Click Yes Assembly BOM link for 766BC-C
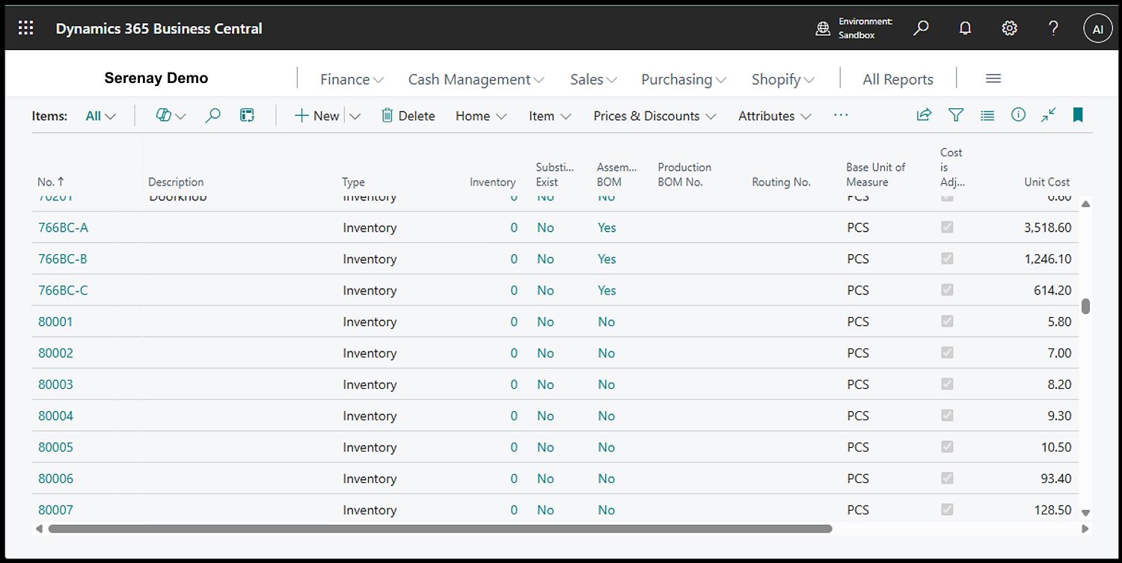 click(x=607, y=290)
